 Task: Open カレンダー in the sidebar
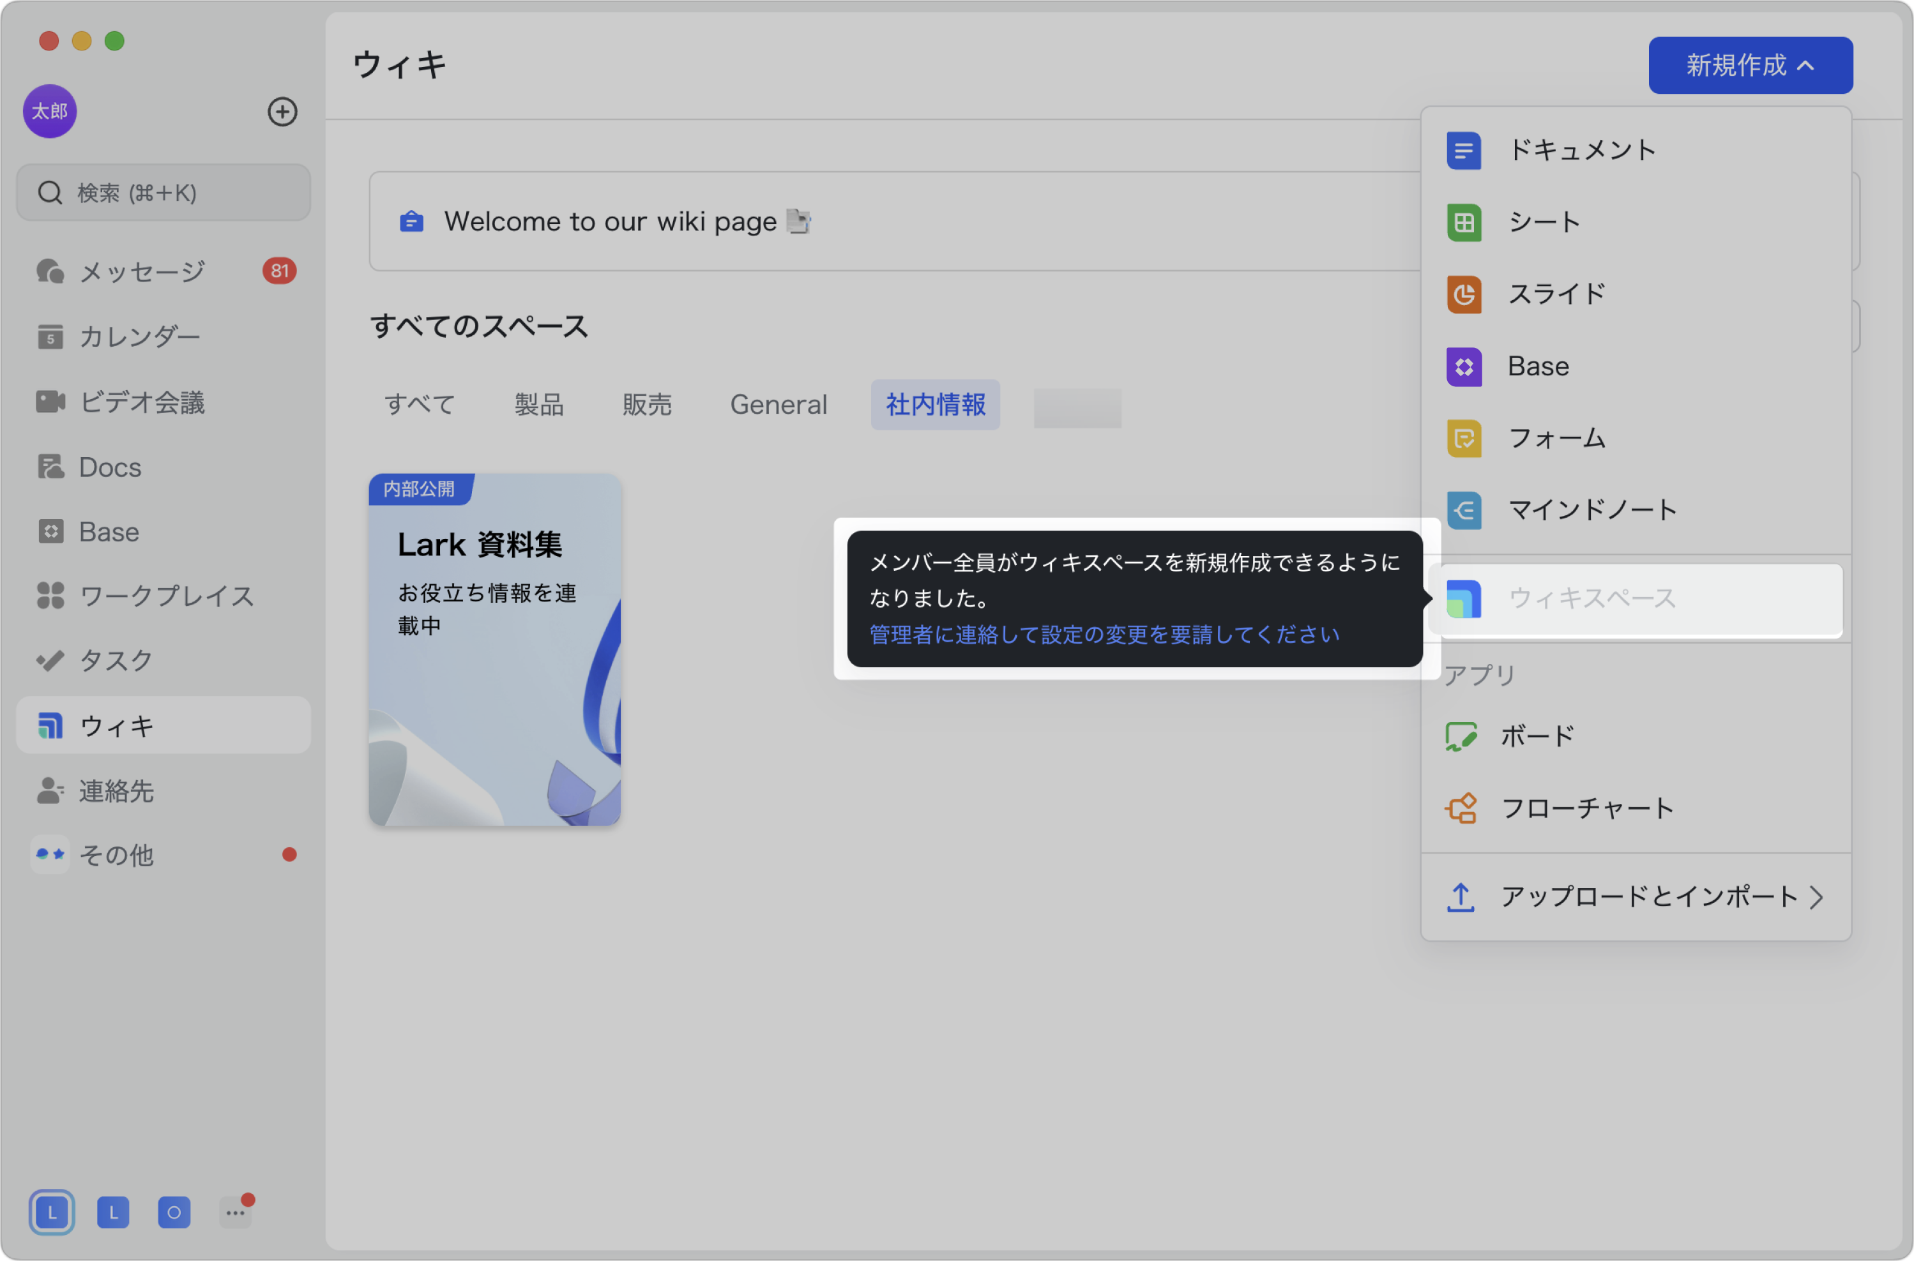[x=163, y=336]
